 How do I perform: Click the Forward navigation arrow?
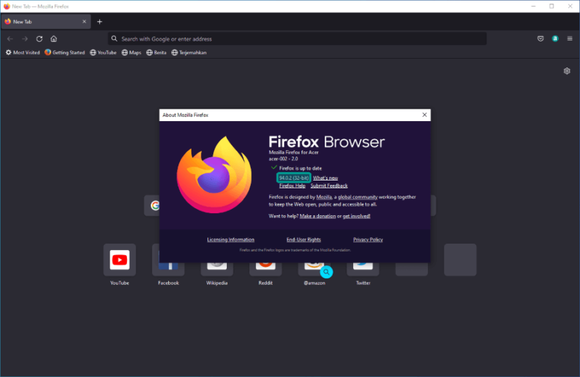click(x=25, y=39)
